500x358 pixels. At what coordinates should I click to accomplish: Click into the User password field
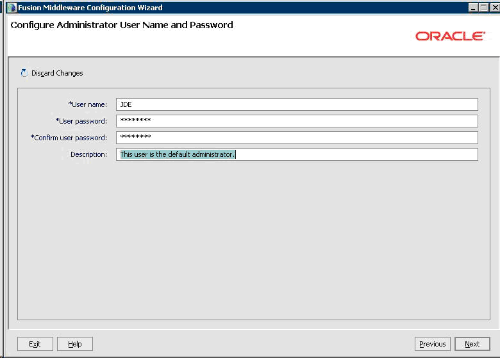click(x=297, y=121)
